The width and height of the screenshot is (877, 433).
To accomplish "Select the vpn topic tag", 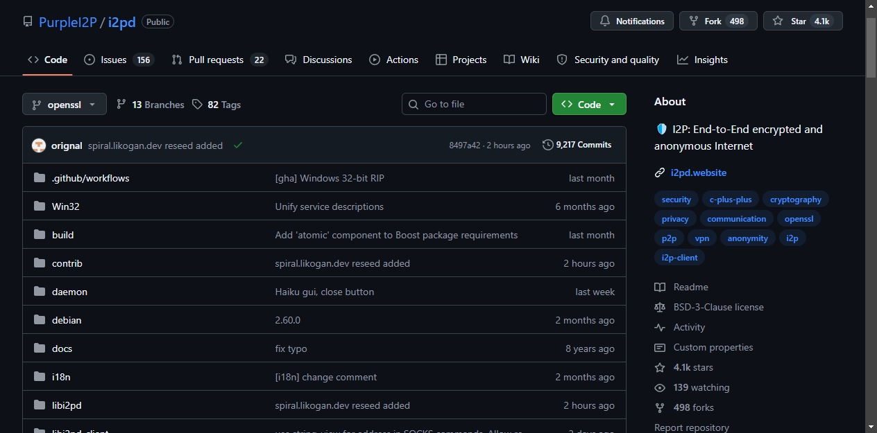I will click(x=702, y=238).
